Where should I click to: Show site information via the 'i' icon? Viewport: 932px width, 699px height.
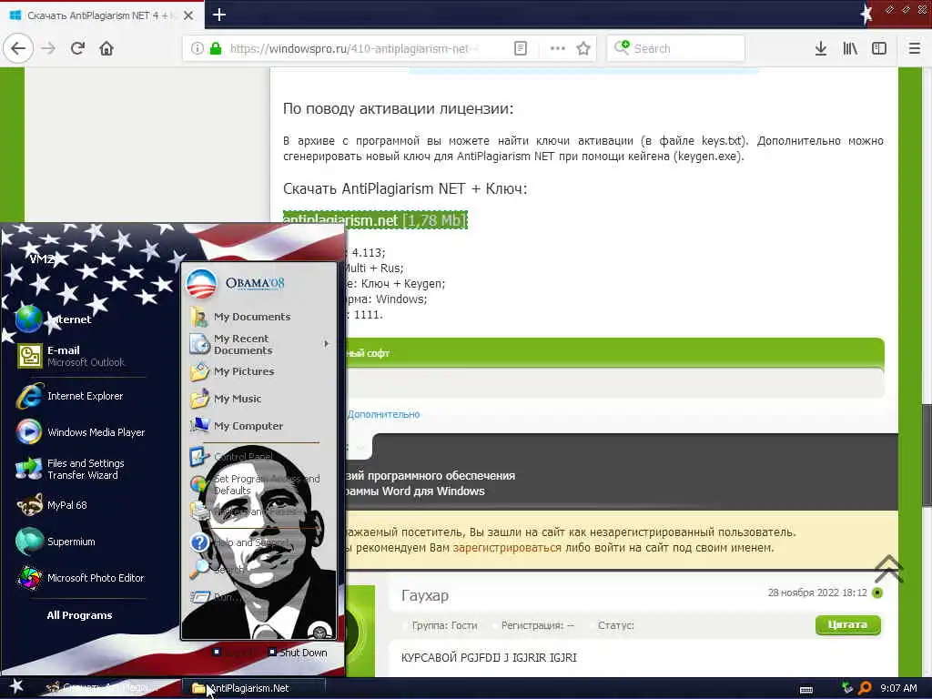click(x=197, y=48)
